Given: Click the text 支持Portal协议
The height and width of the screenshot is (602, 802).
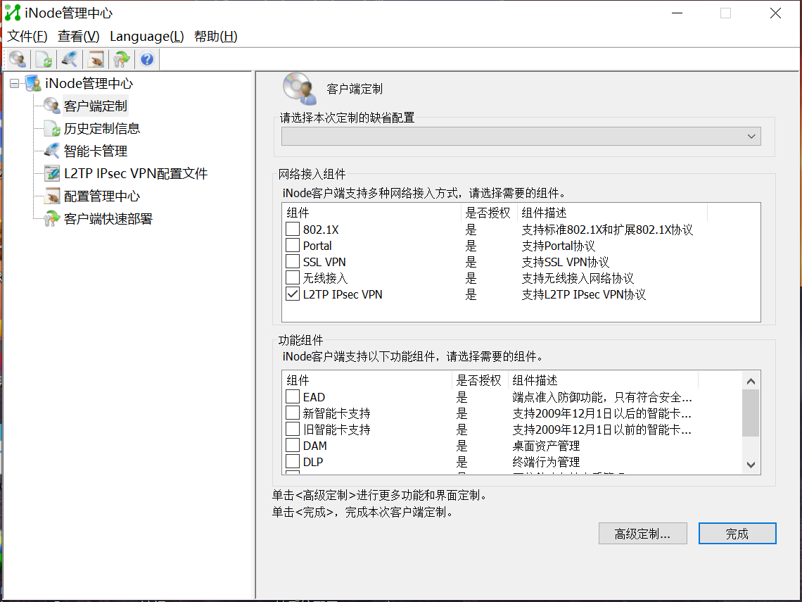Looking at the screenshot, I should pyautogui.click(x=558, y=246).
